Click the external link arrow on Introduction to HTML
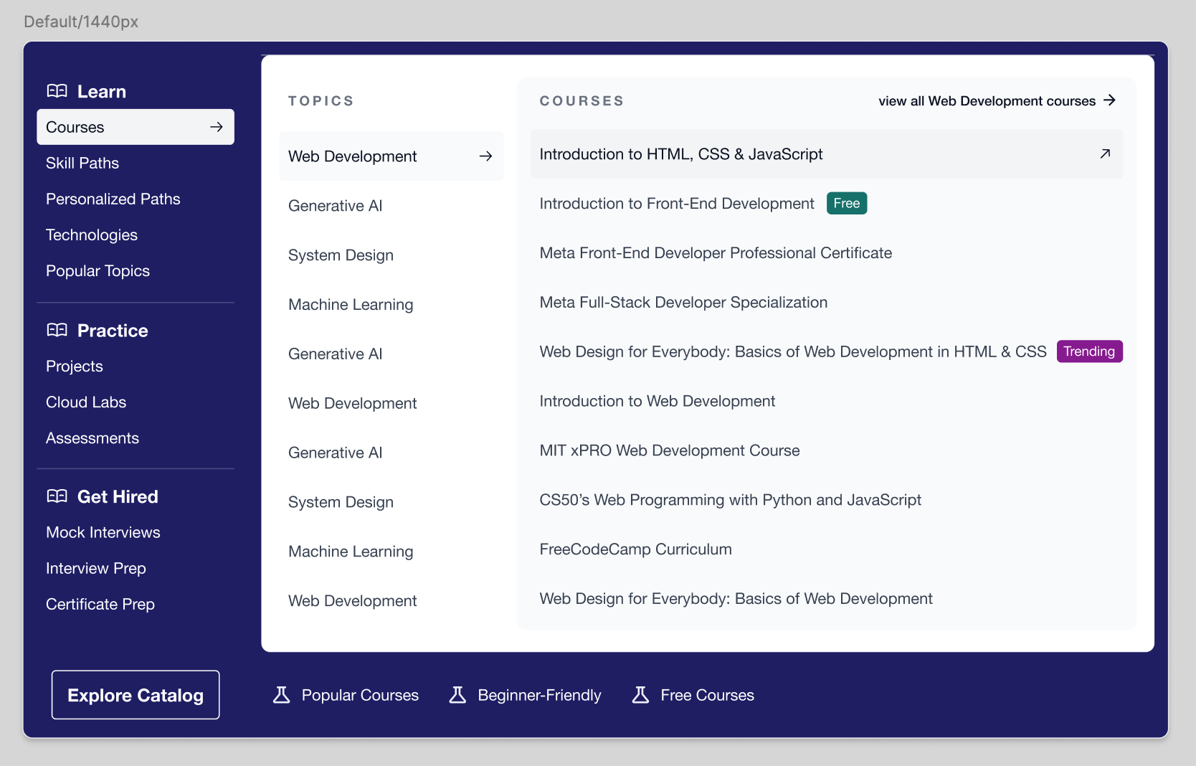 click(1105, 153)
